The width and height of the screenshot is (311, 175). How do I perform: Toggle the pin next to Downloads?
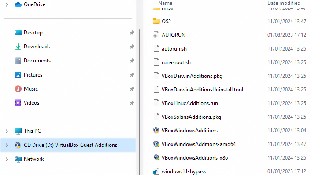click(x=132, y=47)
